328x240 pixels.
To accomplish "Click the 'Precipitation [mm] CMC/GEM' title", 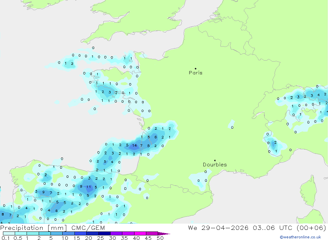I will tap(52, 228).
